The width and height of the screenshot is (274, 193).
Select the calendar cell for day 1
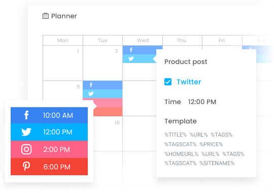pyautogui.click(x=63, y=63)
